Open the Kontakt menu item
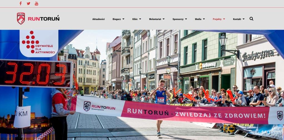Image resolution: width=284 pixels, height=140 pixels. pyautogui.click(x=237, y=19)
